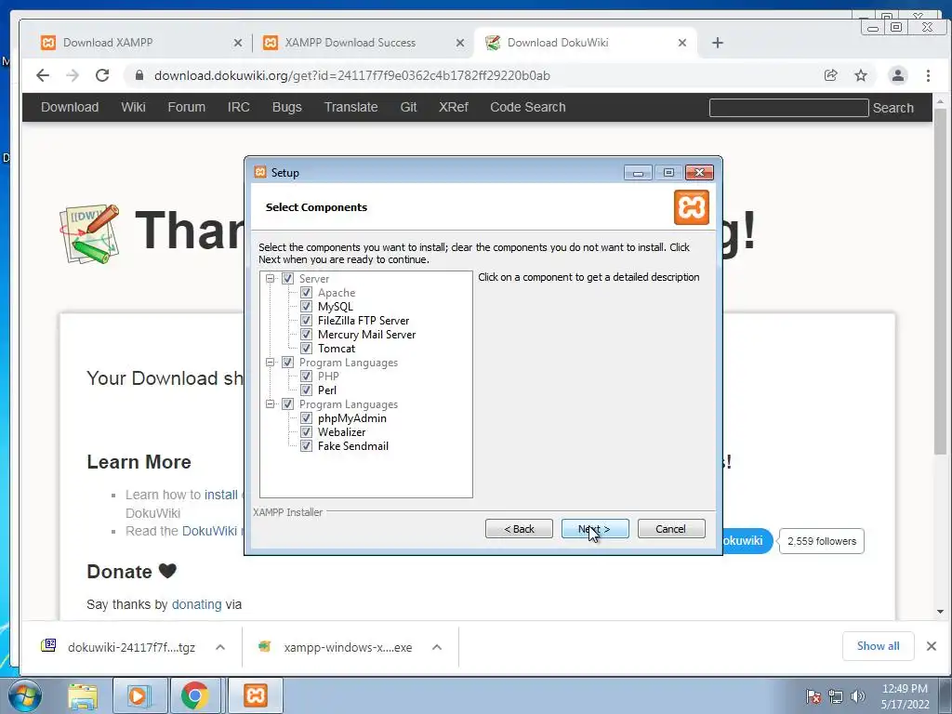Click xampp-windows exe download item
952x714 pixels.
(348, 647)
